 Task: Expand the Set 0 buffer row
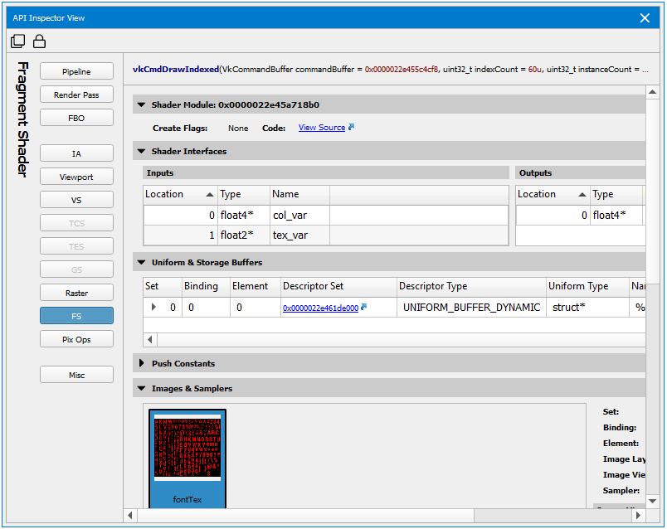coord(153,308)
